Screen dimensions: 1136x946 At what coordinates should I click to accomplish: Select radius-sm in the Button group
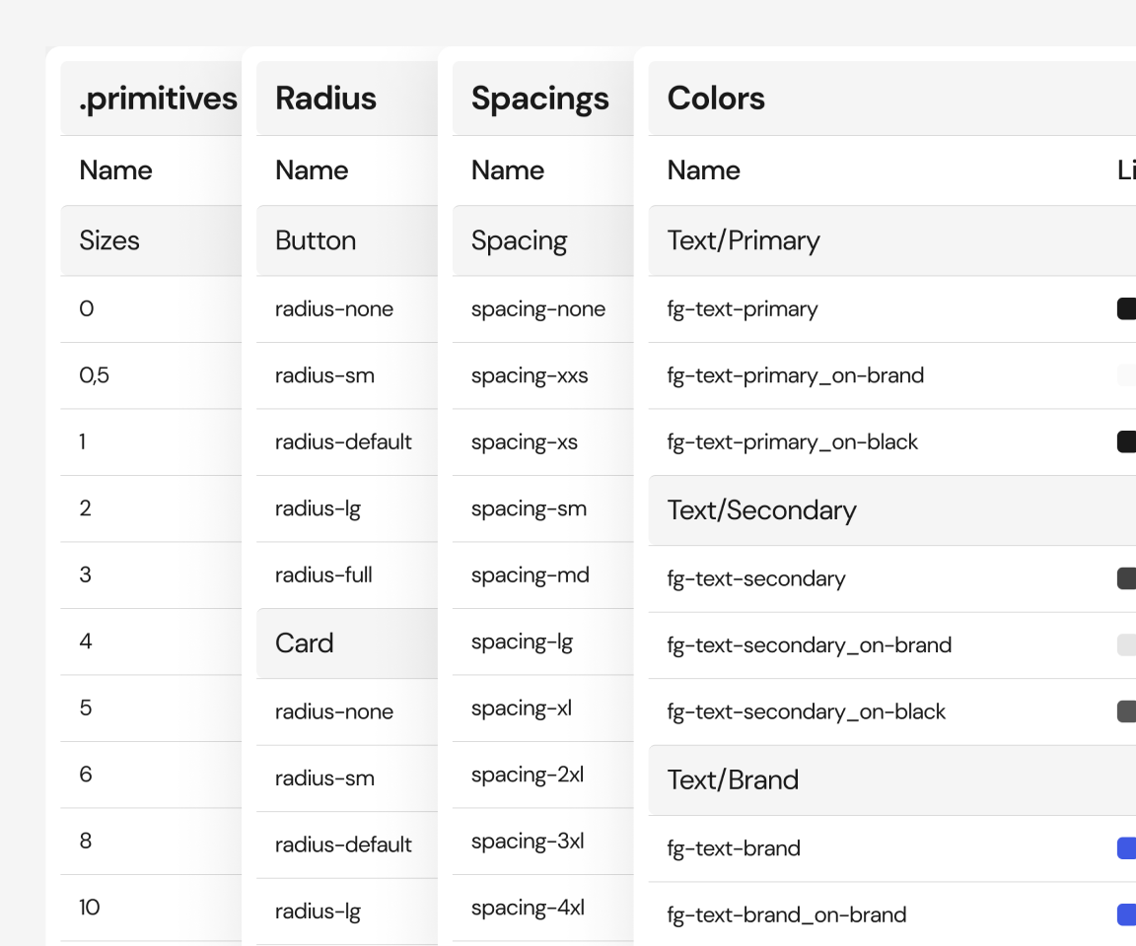[347, 375]
